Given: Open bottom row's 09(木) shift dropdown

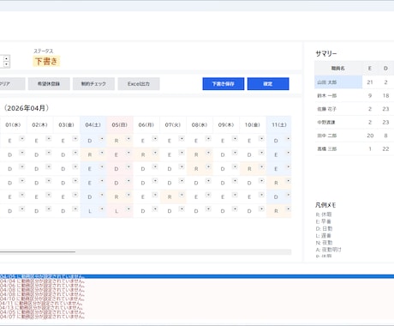Looking at the screenshot, I should [235, 209].
